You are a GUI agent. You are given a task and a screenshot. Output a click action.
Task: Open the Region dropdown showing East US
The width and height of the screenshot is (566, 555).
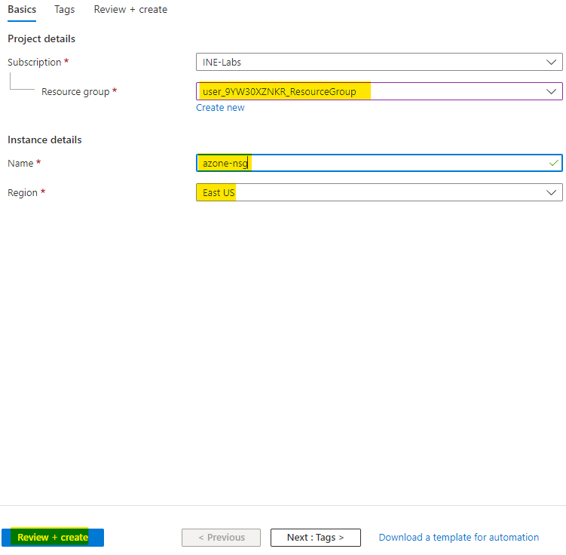(369, 192)
